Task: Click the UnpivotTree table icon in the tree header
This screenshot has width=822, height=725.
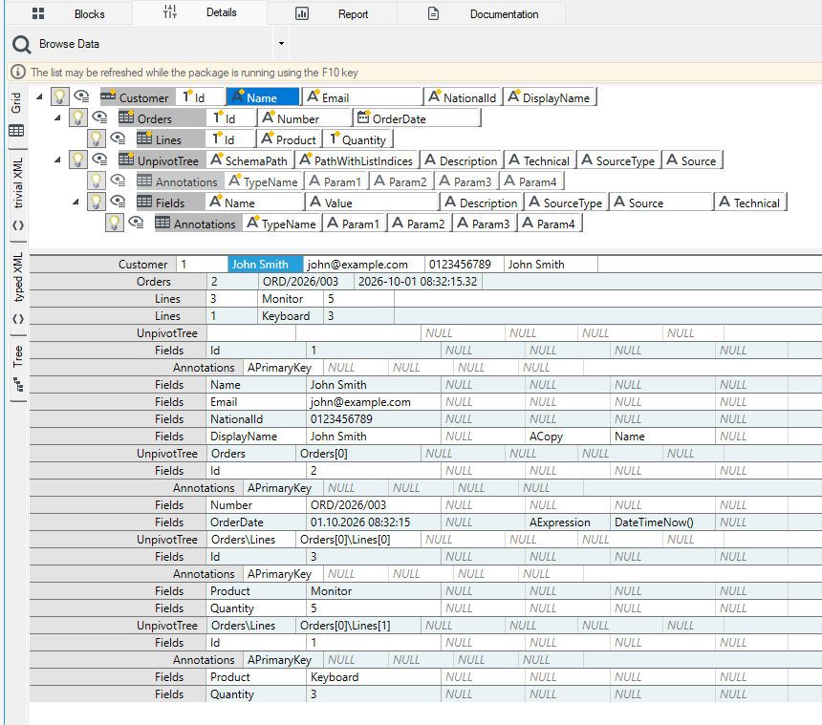Action: (x=126, y=160)
